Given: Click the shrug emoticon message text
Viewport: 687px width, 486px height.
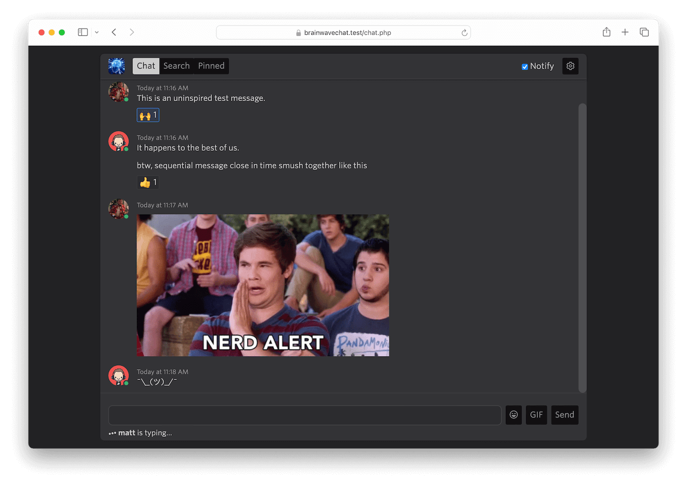Looking at the screenshot, I should point(157,382).
